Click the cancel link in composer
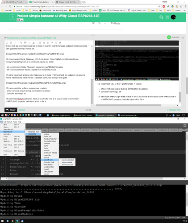The height and width of the screenshot is (223, 188). point(22,110)
